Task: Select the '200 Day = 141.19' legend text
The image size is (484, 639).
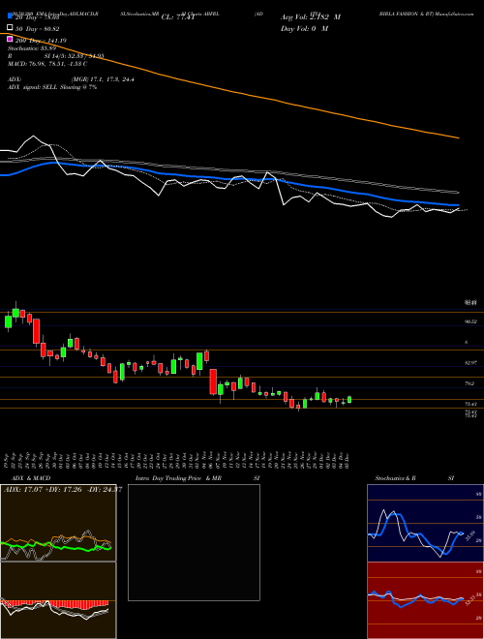Action: pyautogui.click(x=41, y=41)
